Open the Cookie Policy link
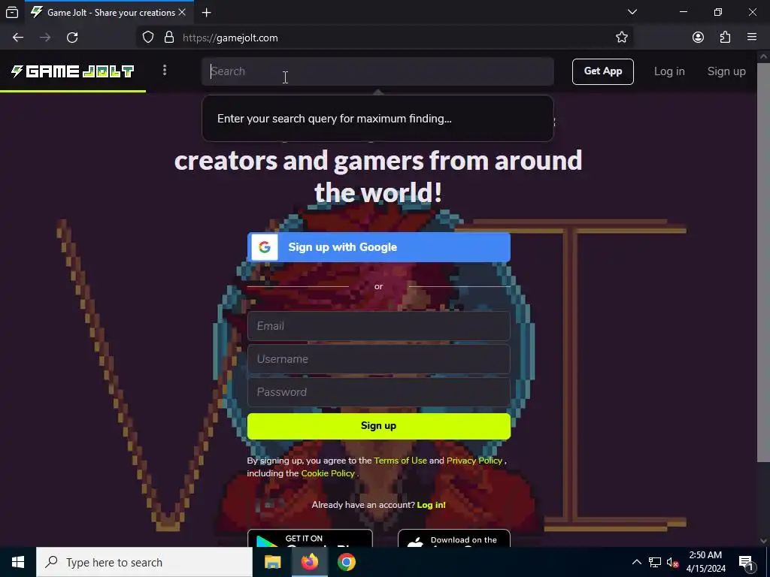 [x=328, y=473]
